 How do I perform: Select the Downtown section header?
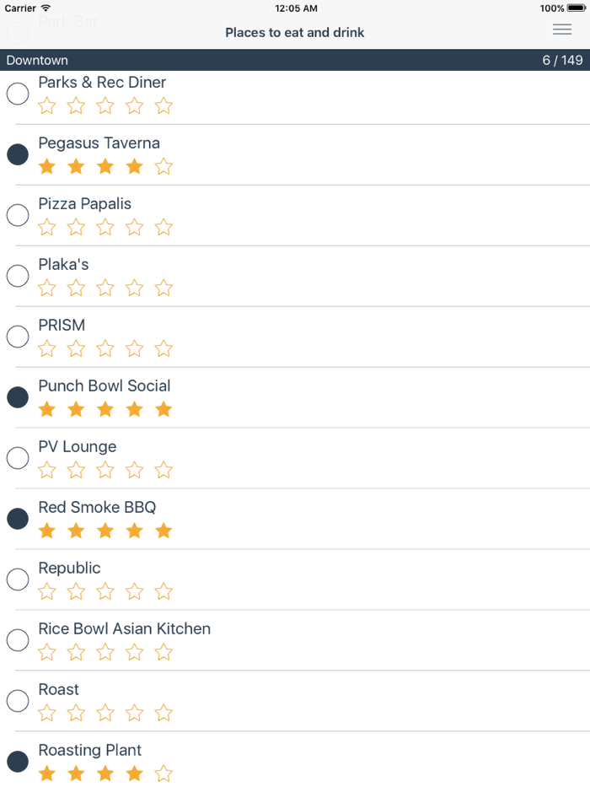point(37,61)
